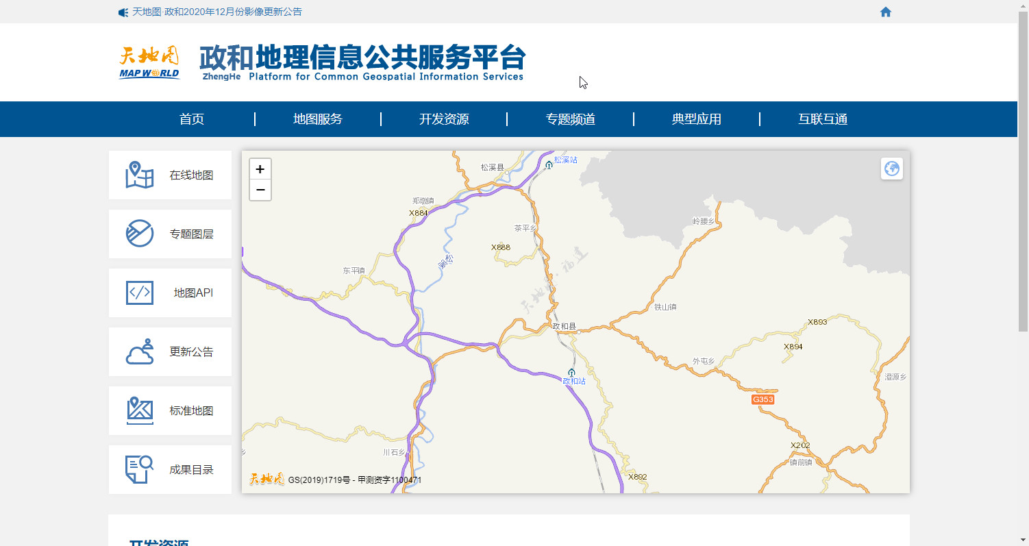This screenshot has width=1029, height=546.
Task: Click 松溪县 label on the map
Action: click(x=492, y=167)
